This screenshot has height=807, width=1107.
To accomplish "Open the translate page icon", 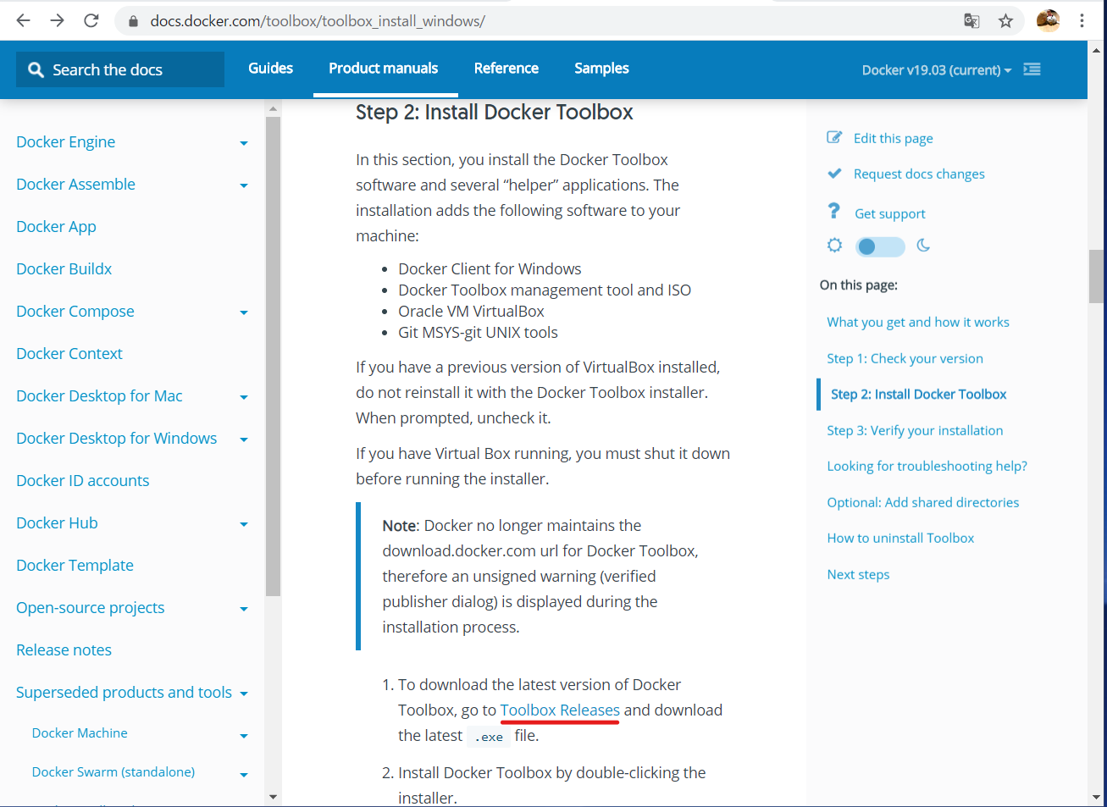I will coord(971,21).
